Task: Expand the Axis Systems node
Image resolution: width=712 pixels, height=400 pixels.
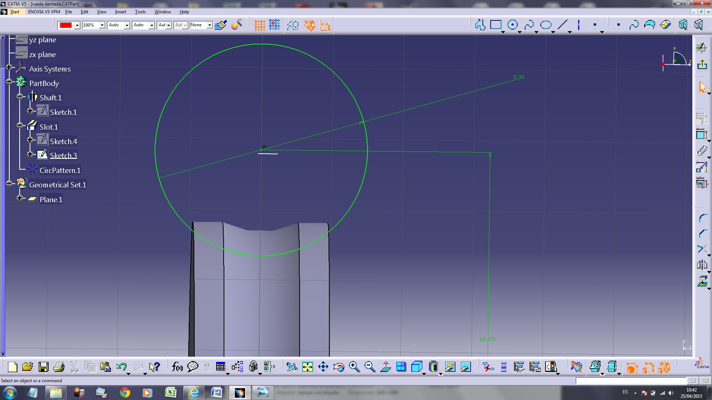Action: click(9, 67)
